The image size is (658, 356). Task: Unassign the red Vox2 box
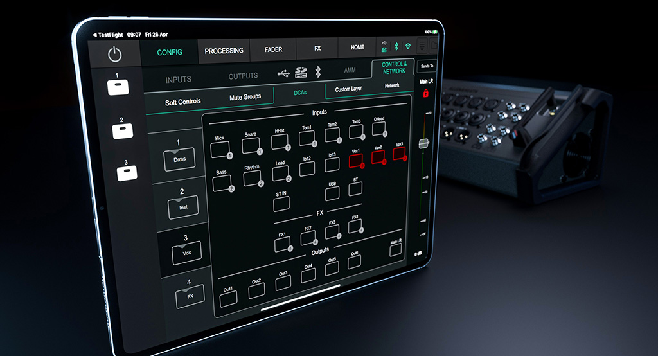point(378,157)
